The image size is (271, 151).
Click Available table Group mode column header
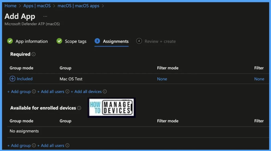coord(21,121)
